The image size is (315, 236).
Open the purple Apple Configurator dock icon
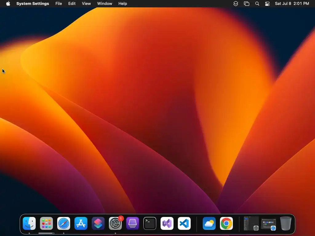click(x=133, y=223)
